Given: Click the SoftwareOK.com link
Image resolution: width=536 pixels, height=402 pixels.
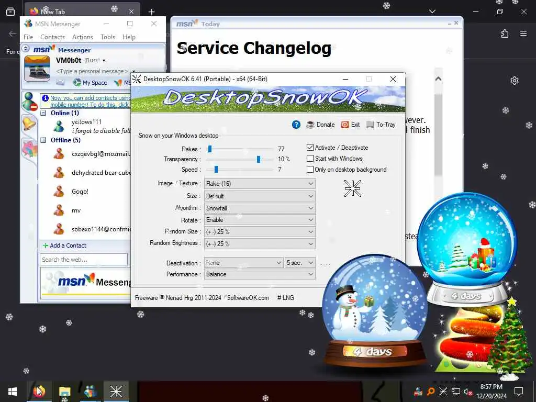Looking at the screenshot, I should point(248,298).
